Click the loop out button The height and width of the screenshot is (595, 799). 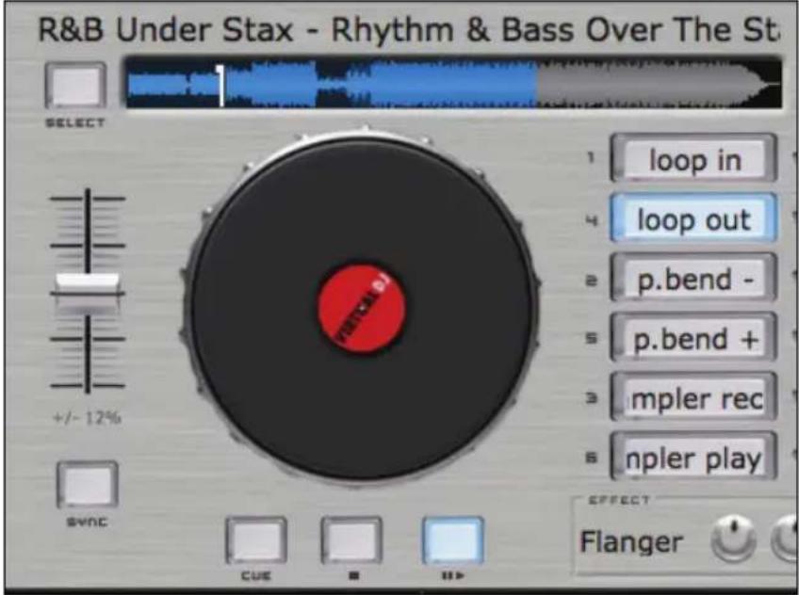693,218
